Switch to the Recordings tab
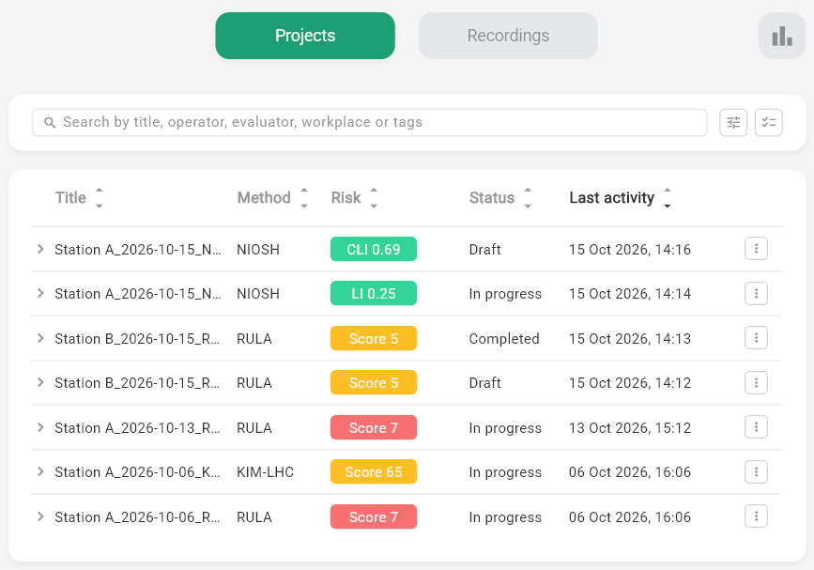This screenshot has height=570, width=814. coord(508,36)
